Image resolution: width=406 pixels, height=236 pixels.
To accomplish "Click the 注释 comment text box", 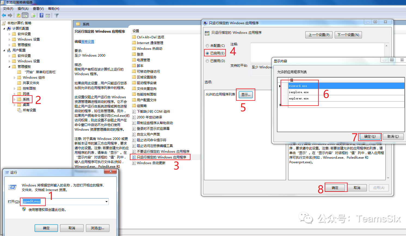I will click(x=318, y=53).
